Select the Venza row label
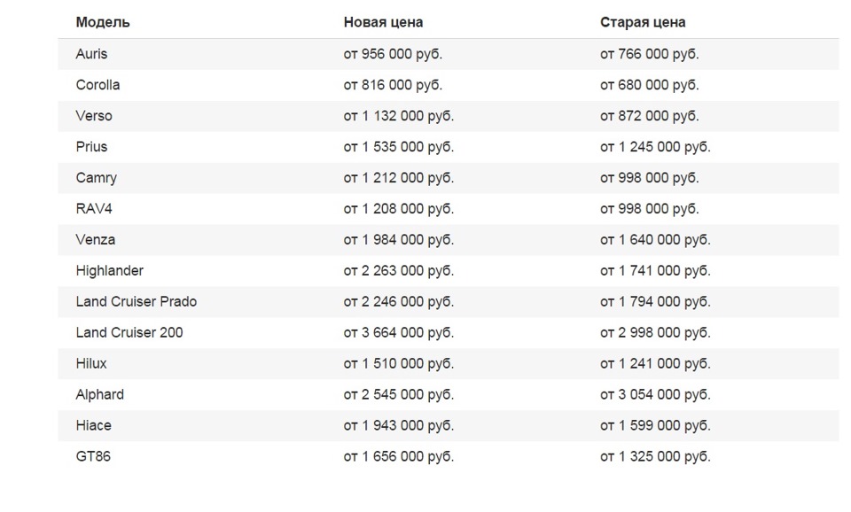Image resolution: width=851 pixels, height=512 pixels. coord(95,240)
